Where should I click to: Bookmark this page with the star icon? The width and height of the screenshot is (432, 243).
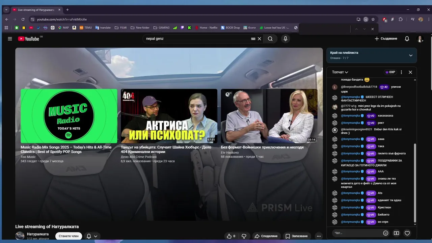click(x=373, y=19)
